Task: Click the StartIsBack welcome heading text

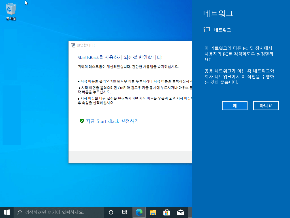Action: (120, 57)
